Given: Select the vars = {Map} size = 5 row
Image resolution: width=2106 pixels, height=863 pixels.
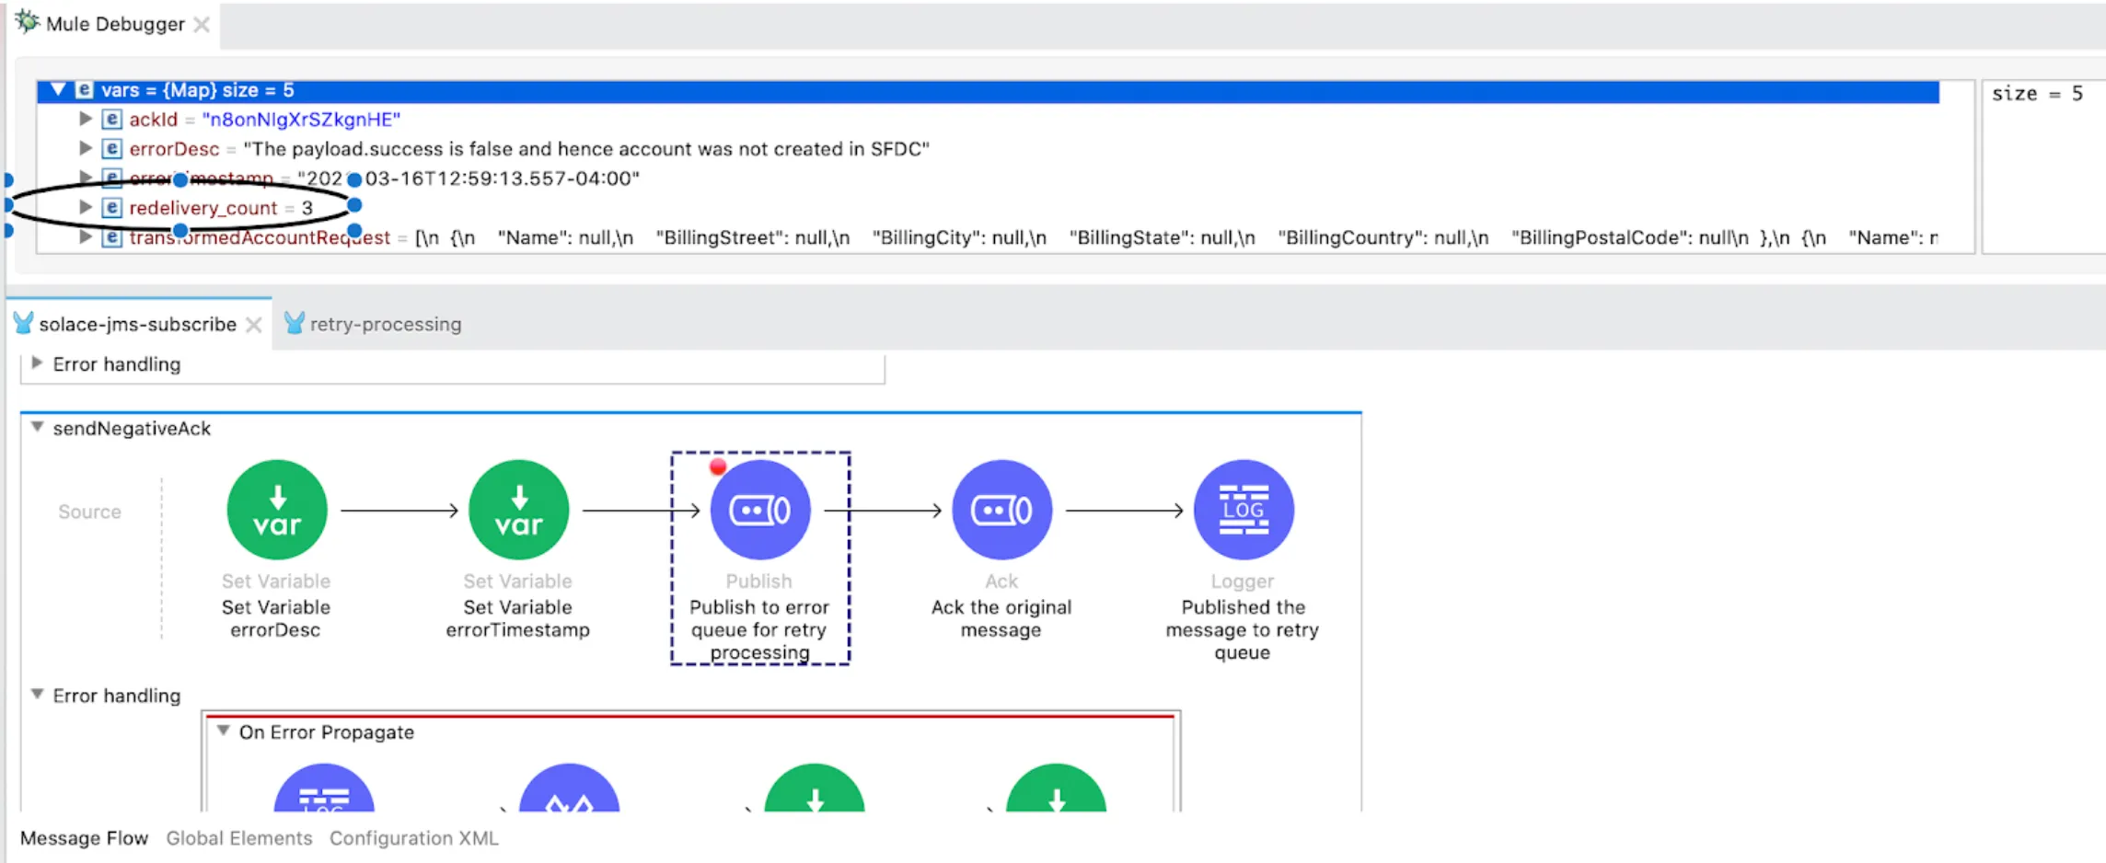Looking at the screenshot, I should click(x=988, y=90).
